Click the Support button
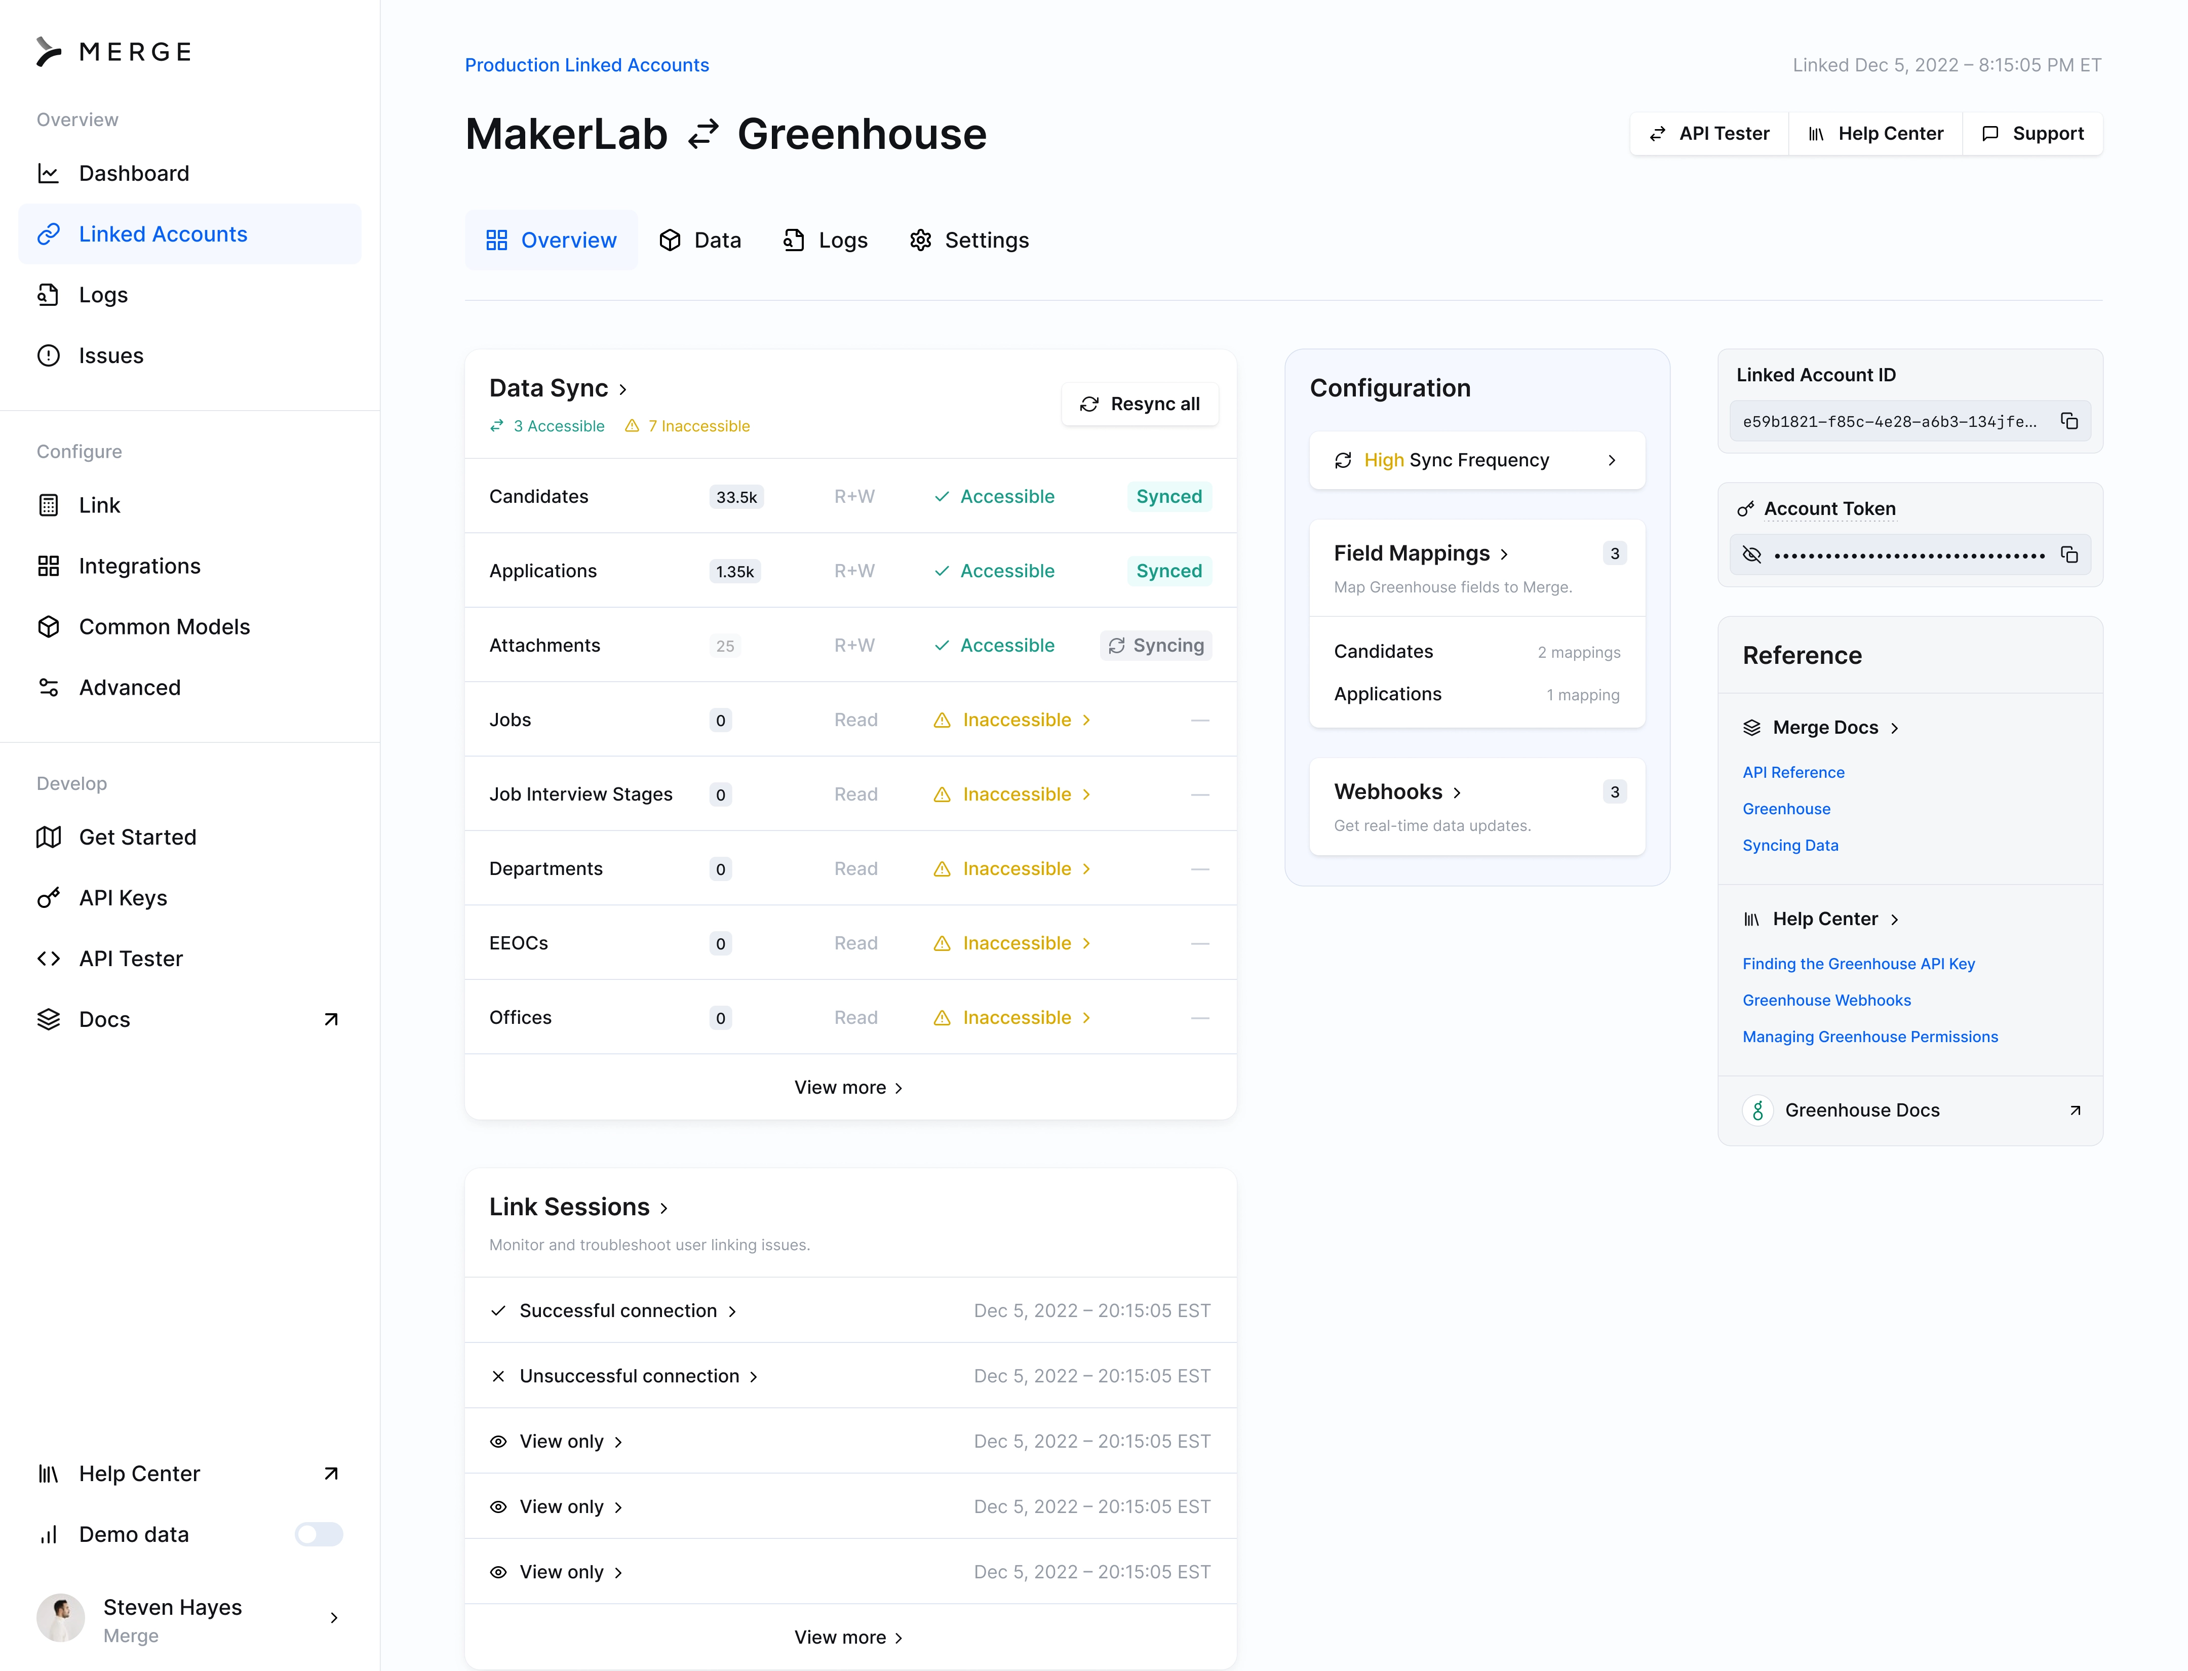2188x1671 pixels. pos(2033,133)
